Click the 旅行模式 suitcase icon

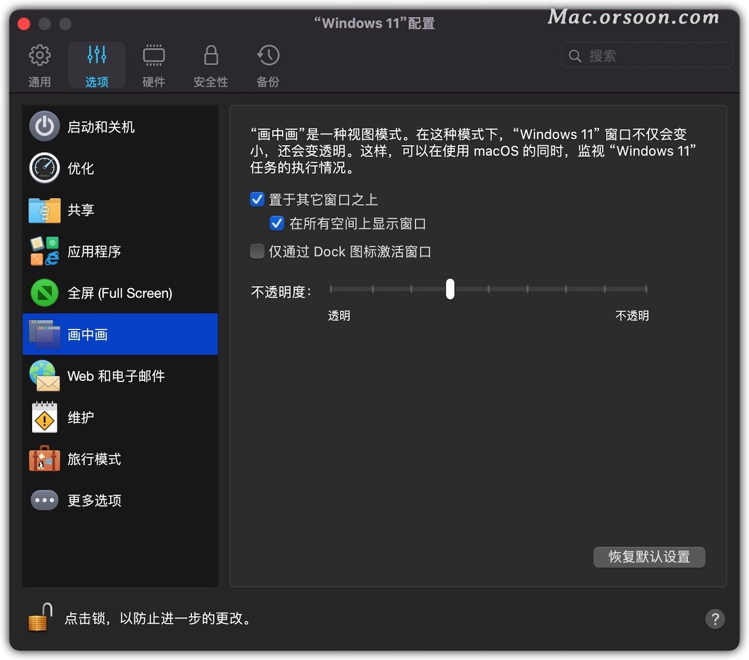pos(44,459)
